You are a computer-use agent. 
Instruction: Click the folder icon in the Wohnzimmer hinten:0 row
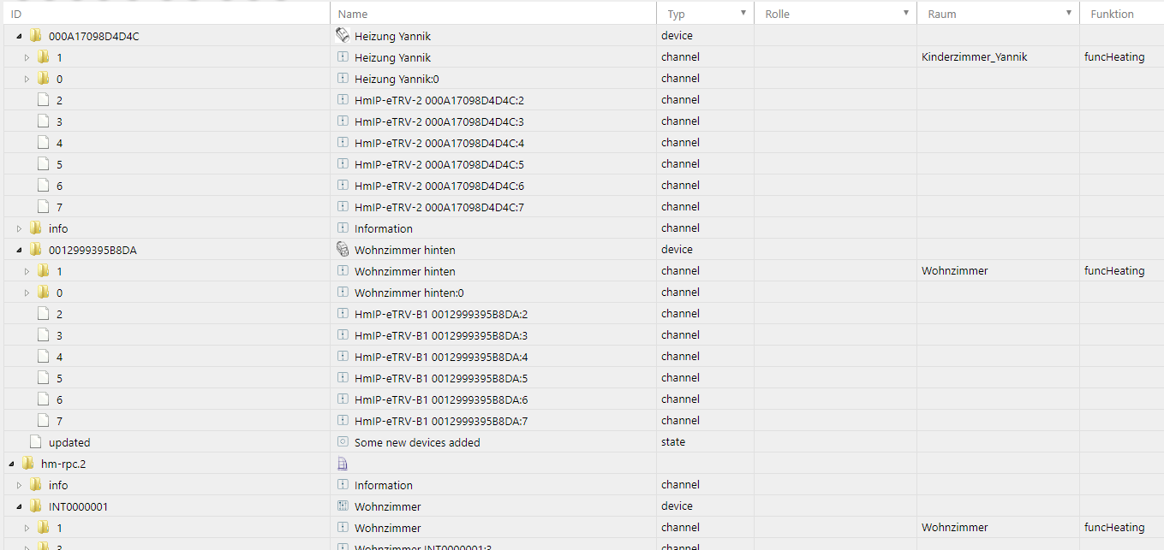[x=43, y=293]
